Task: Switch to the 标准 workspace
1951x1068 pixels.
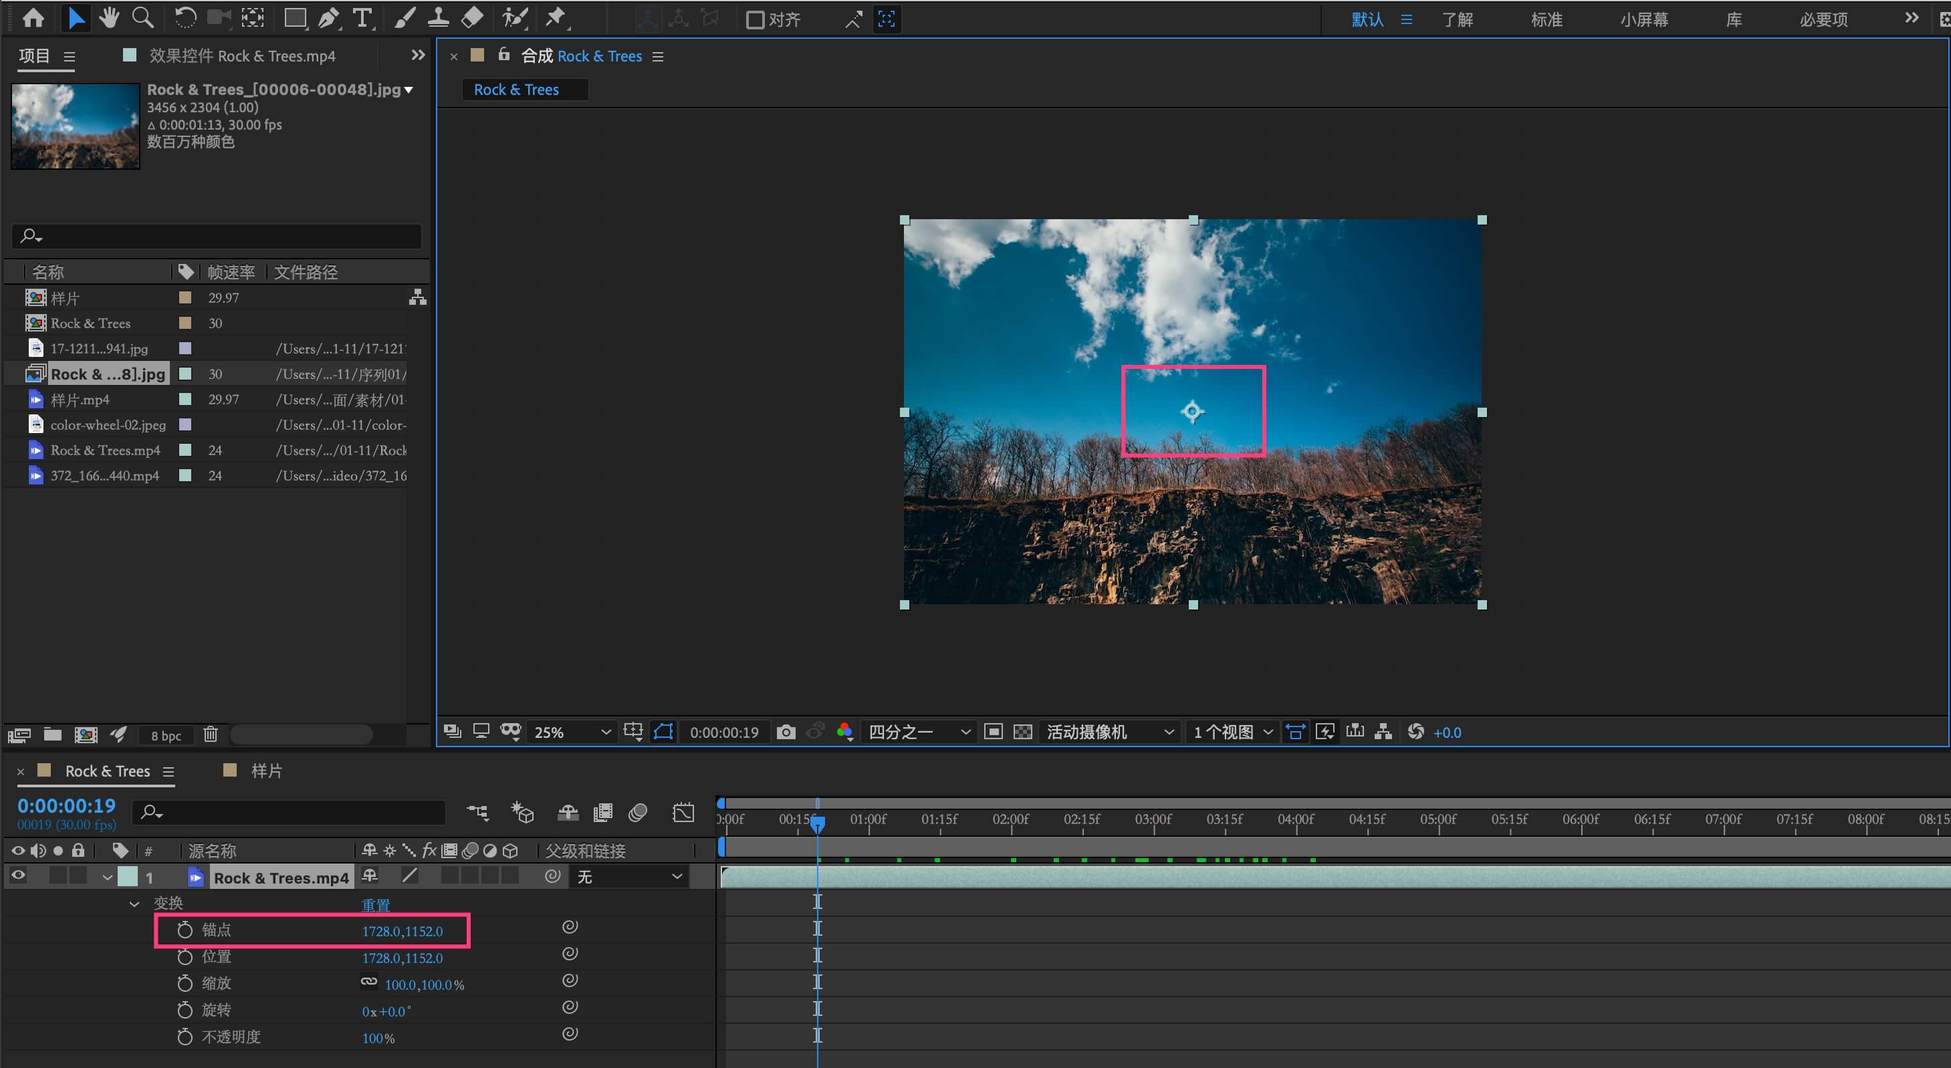Action: point(1546,19)
